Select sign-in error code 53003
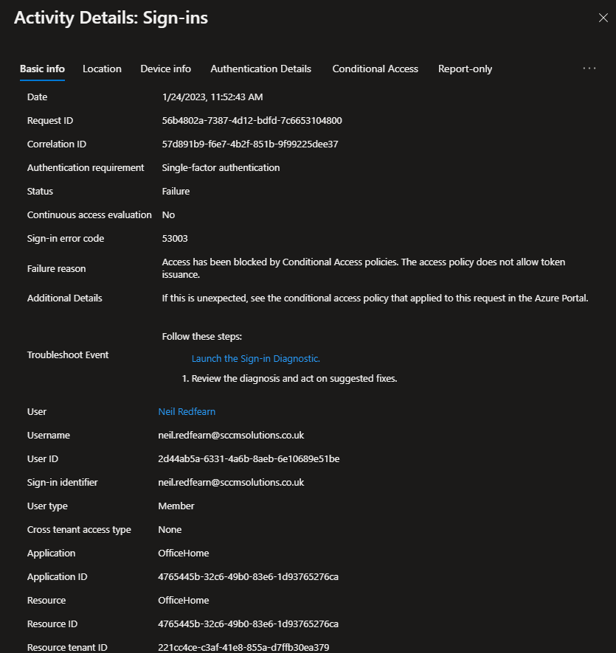The image size is (616, 653). [x=175, y=238]
